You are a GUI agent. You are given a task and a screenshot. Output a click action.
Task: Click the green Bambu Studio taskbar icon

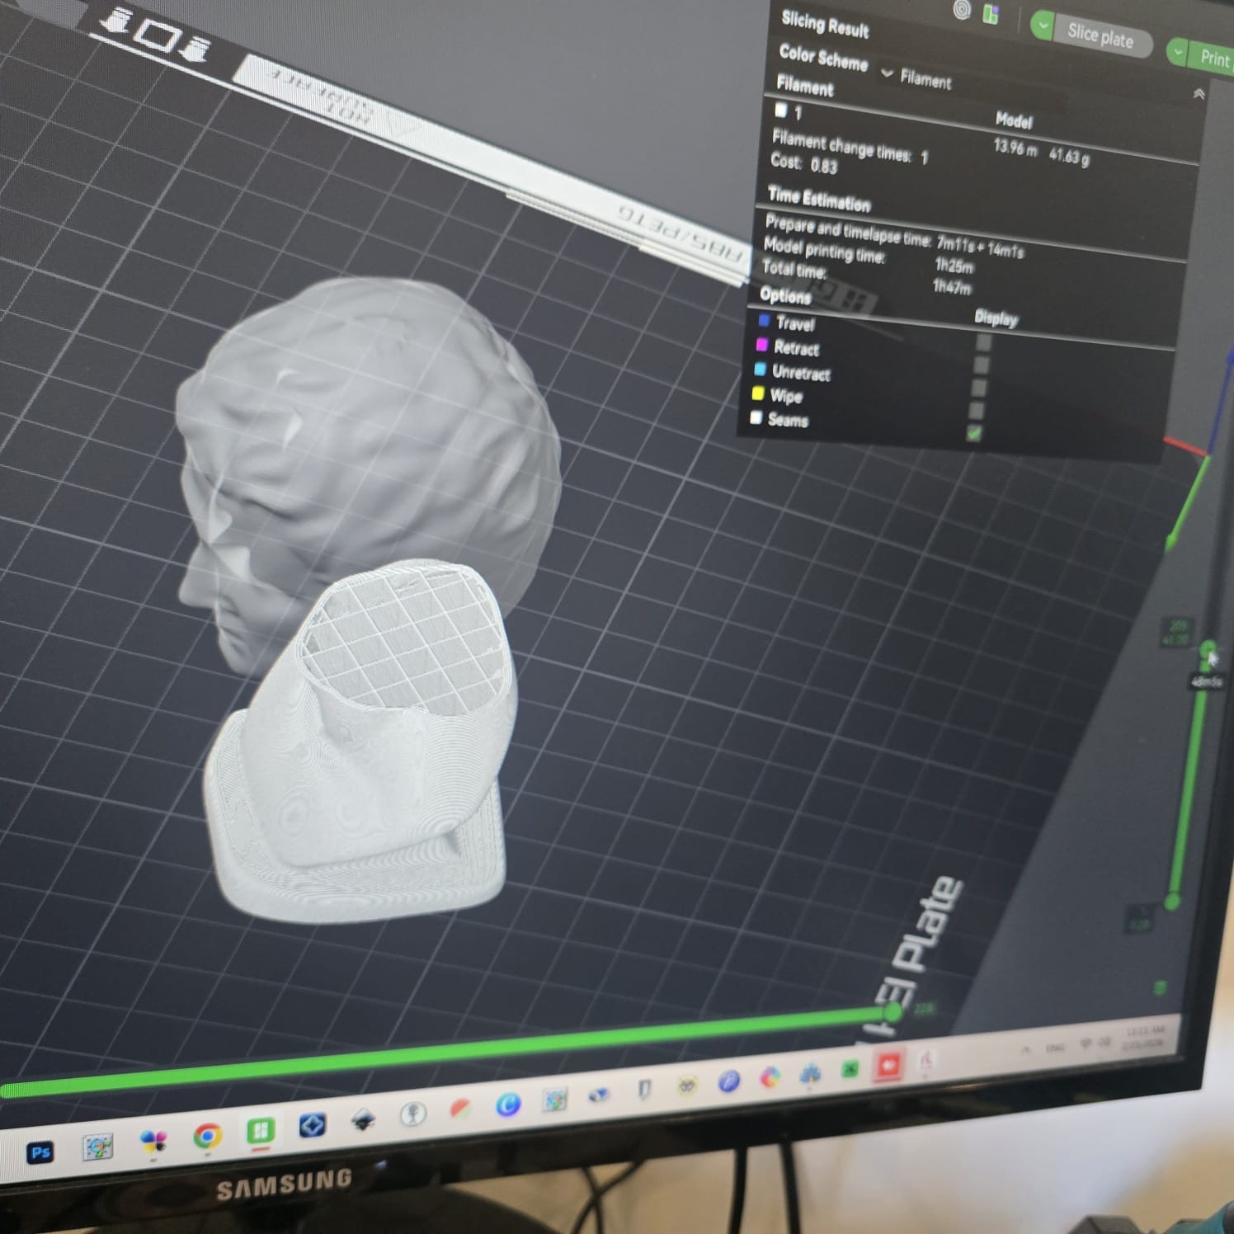(x=260, y=1130)
